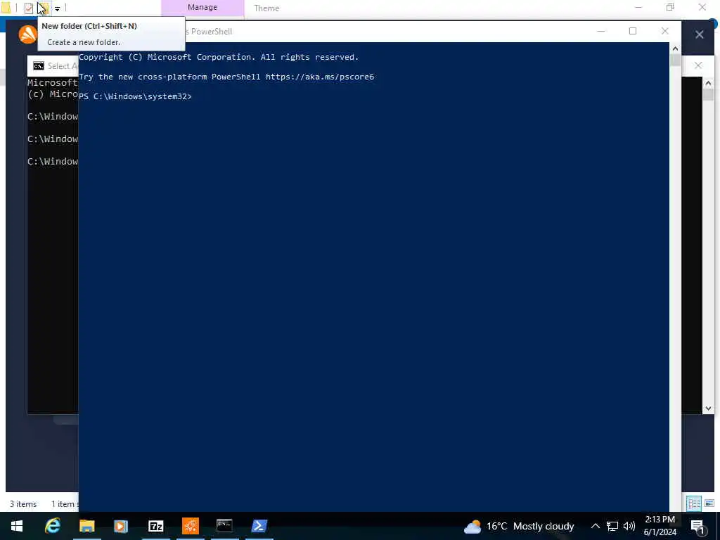This screenshot has height=540, width=720.
Task: Open 7-Zip from the taskbar
Action: (x=155, y=526)
